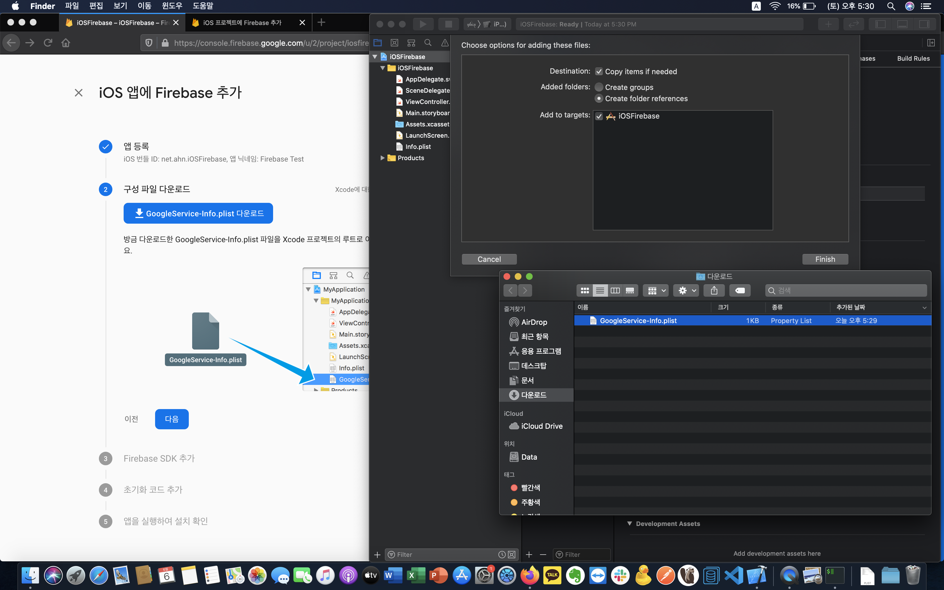944x590 pixels.
Task: Select the 빨간색 red tag
Action: point(530,488)
